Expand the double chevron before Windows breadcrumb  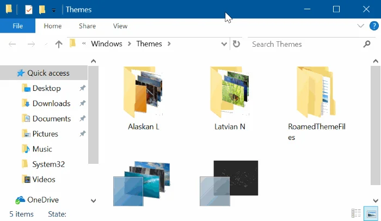coord(84,44)
